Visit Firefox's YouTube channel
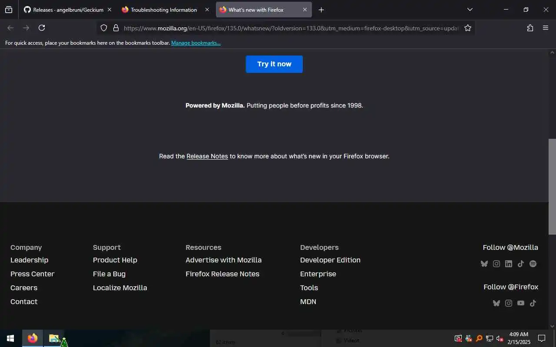 [x=521, y=303]
